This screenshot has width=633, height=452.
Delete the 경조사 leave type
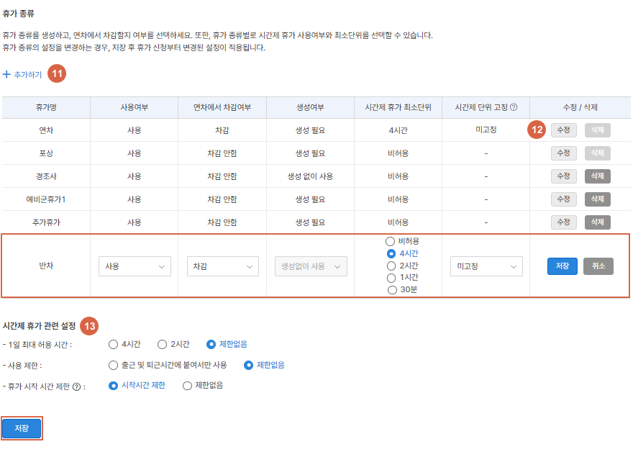(597, 176)
